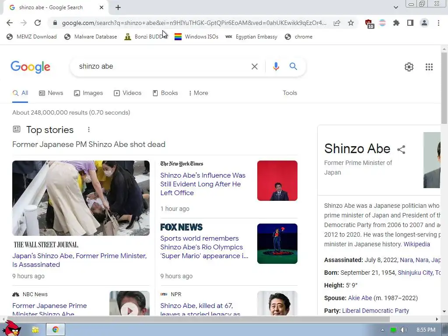This screenshot has height=336, width=448.
Task: Reload the current page
Action: [x=38, y=23]
